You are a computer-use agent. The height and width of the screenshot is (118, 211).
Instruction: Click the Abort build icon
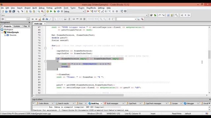click(x=62, y=11)
